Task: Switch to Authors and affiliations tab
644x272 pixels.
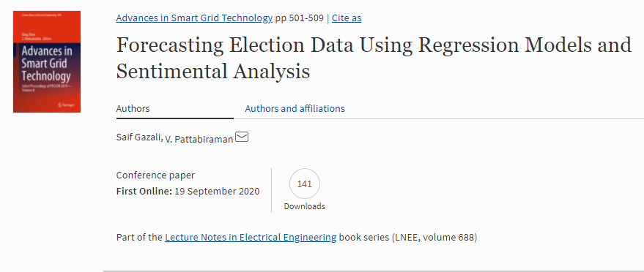Action: pyautogui.click(x=295, y=108)
